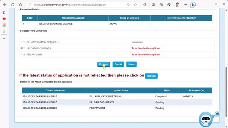Viewport: 228px width, 128px height.
Task: Open the browser home page
Action: [x=21, y=5]
